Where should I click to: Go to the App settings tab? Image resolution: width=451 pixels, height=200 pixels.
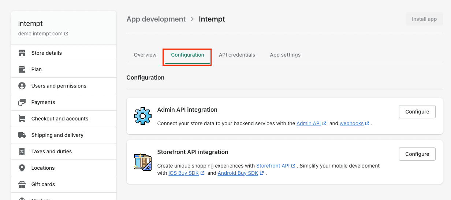click(285, 55)
